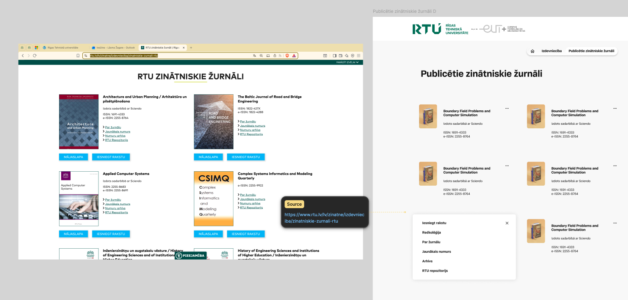
Task: Choose Arhīvs in the popup menu
Action: click(x=428, y=261)
